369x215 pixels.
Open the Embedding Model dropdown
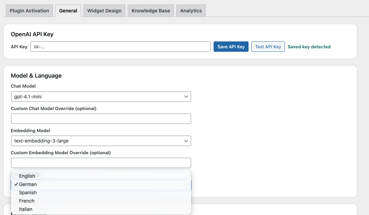point(101,141)
